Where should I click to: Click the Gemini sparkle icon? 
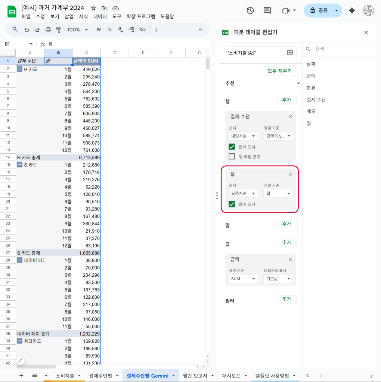pyautogui.click(x=351, y=10)
